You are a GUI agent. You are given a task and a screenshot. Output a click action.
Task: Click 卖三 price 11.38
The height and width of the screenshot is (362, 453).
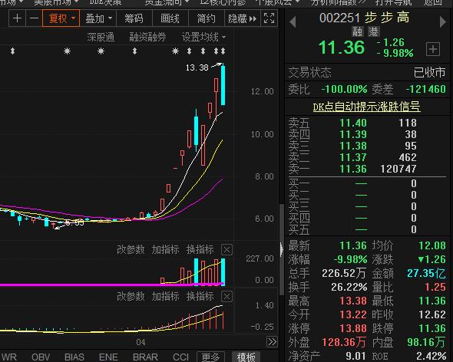[x=353, y=146]
